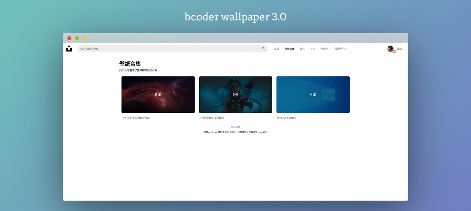Image resolution: width=471 pixels, height=211 pixels.
Task: Click the 《英雄联盟》系列壁纸 title
Action: pyautogui.click(x=212, y=118)
